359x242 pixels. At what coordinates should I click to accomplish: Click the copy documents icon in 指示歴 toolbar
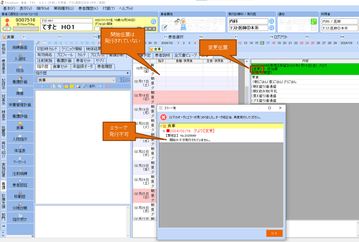[60, 86]
